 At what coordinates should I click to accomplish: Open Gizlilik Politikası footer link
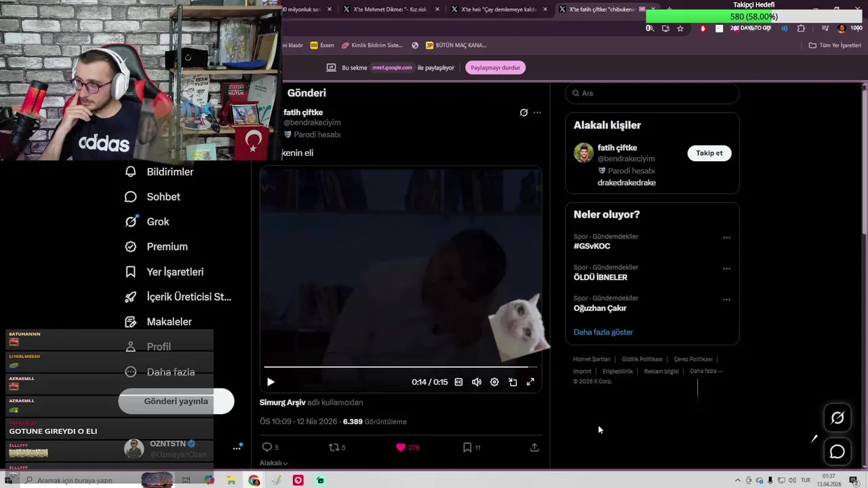(x=642, y=359)
